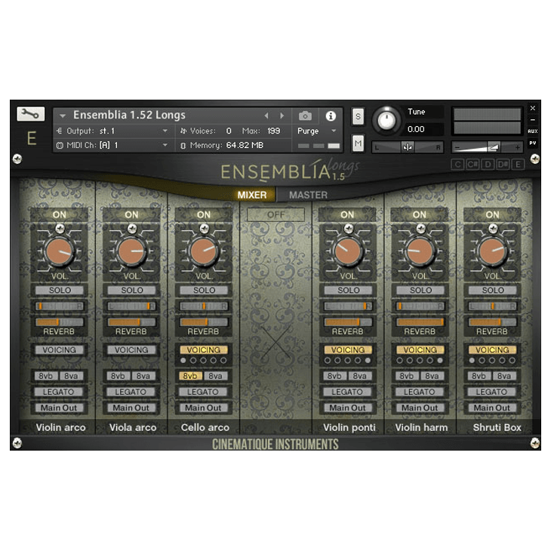Screen dimensions: 551x551
Task: Click the E keyswitch box
Action: (x=518, y=164)
